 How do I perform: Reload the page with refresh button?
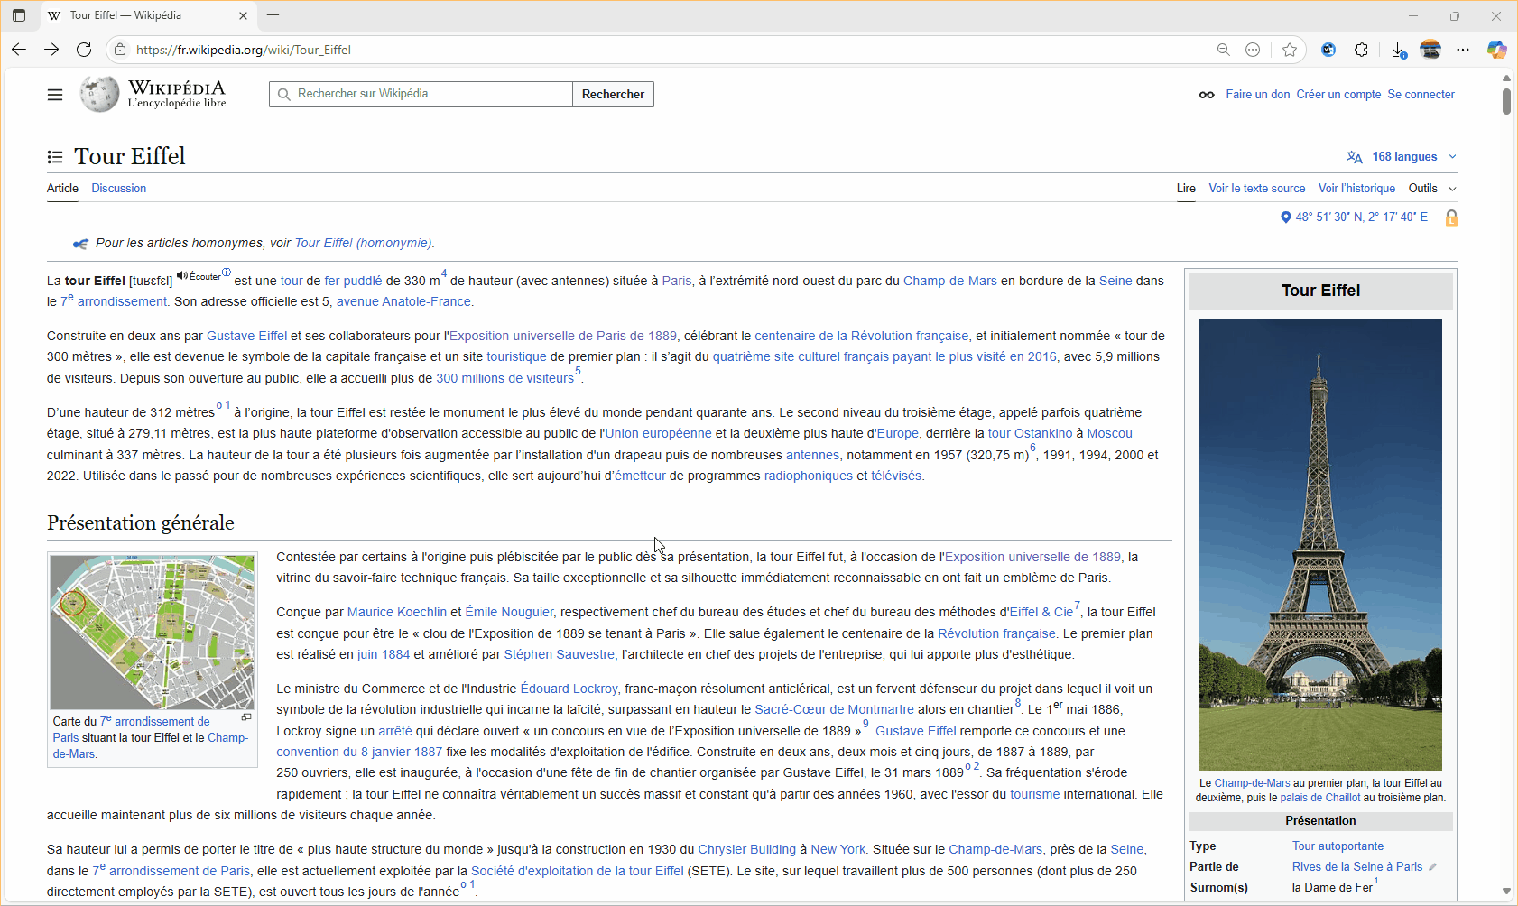pos(84,50)
